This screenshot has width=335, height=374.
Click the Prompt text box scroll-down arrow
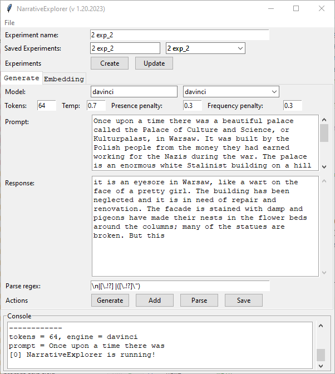(x=324, y=166)
